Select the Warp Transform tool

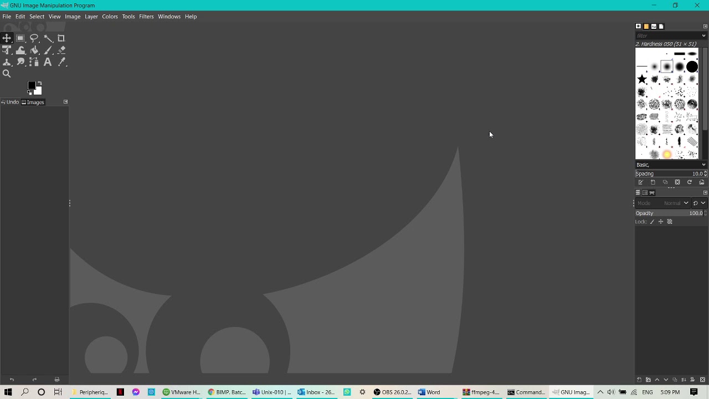pos(20,50)
